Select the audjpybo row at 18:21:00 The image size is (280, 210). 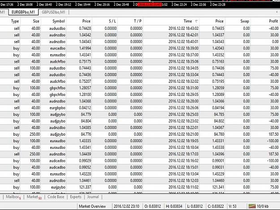pyautogui.click(x=140, y=134)
